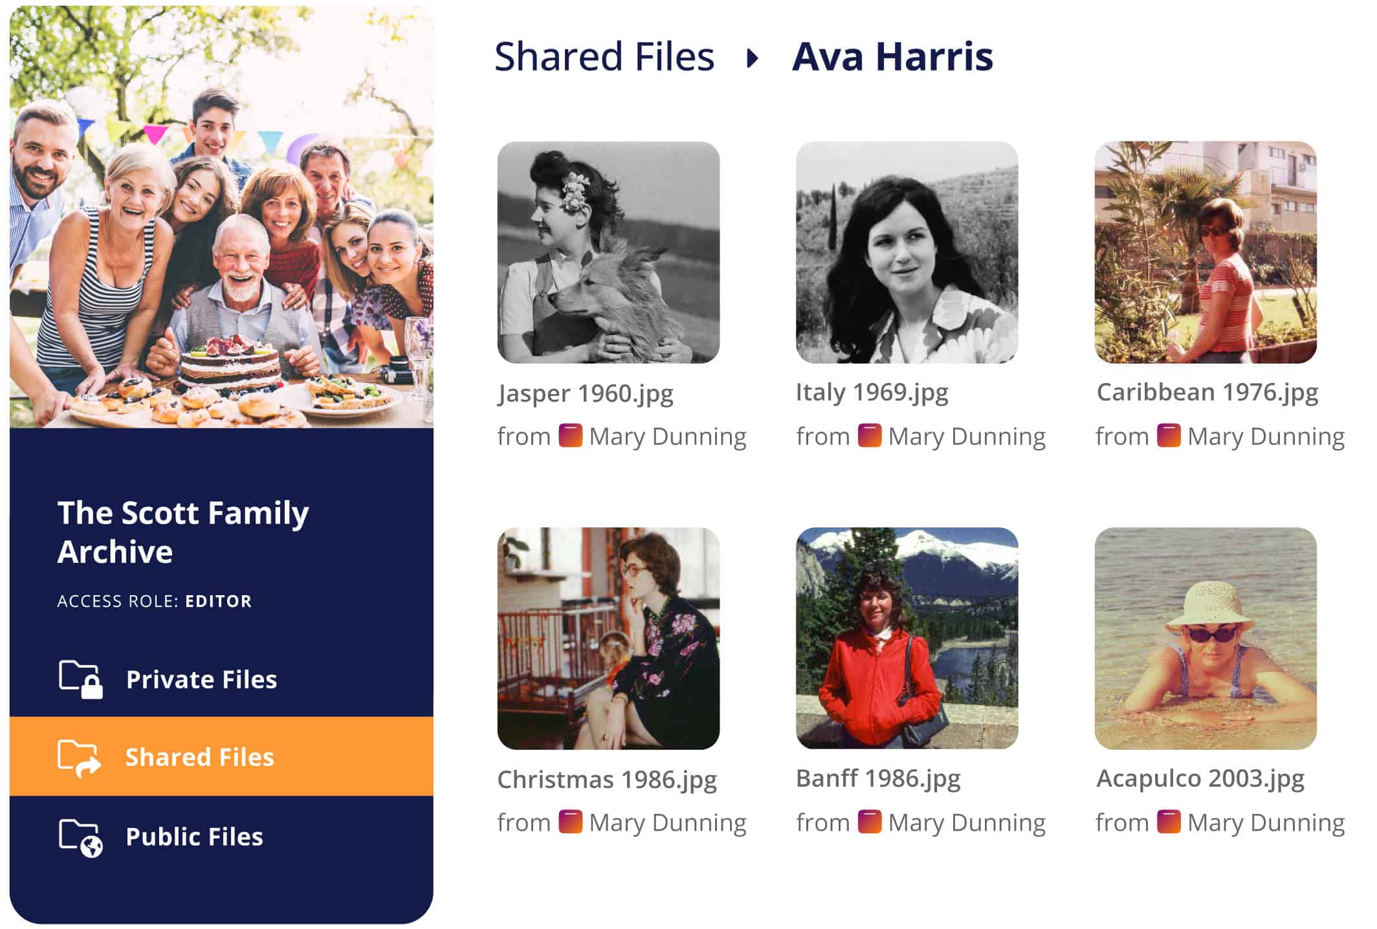Click Mary Dunning's avatar under Caribbean 1976.jpg

point(1168,435)
